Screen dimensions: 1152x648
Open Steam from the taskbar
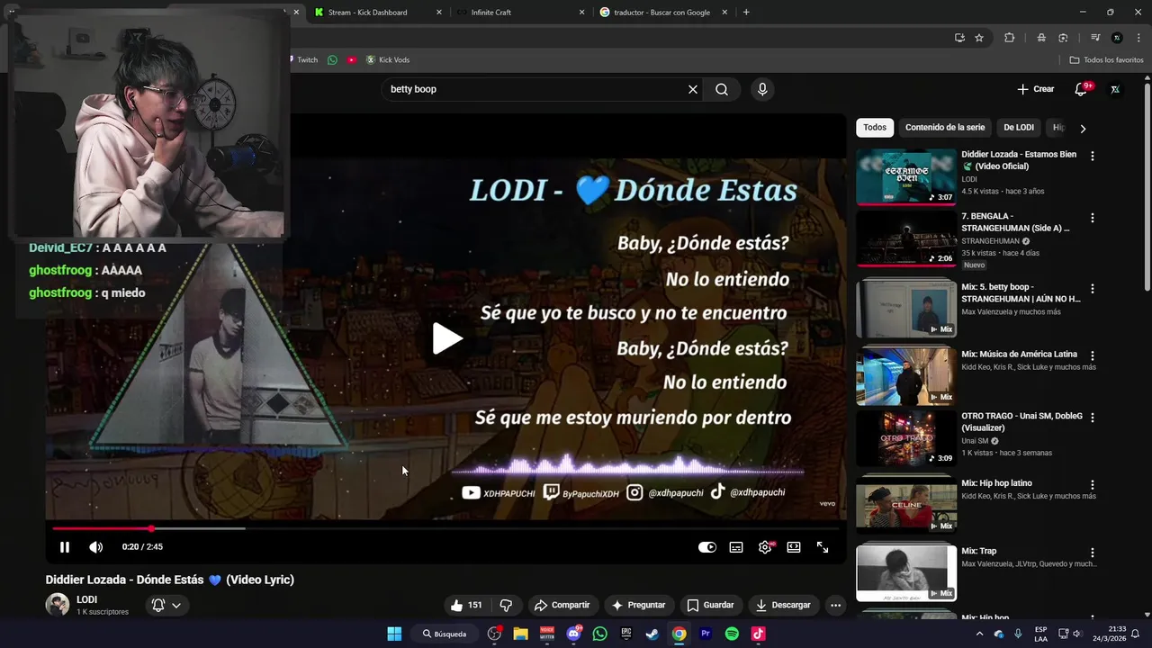(x=652, y=634)
